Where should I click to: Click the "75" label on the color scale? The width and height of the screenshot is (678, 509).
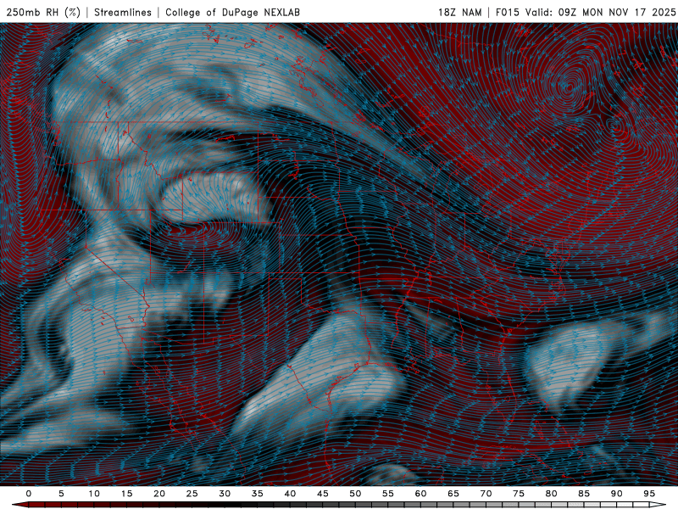tap(519, 494)
